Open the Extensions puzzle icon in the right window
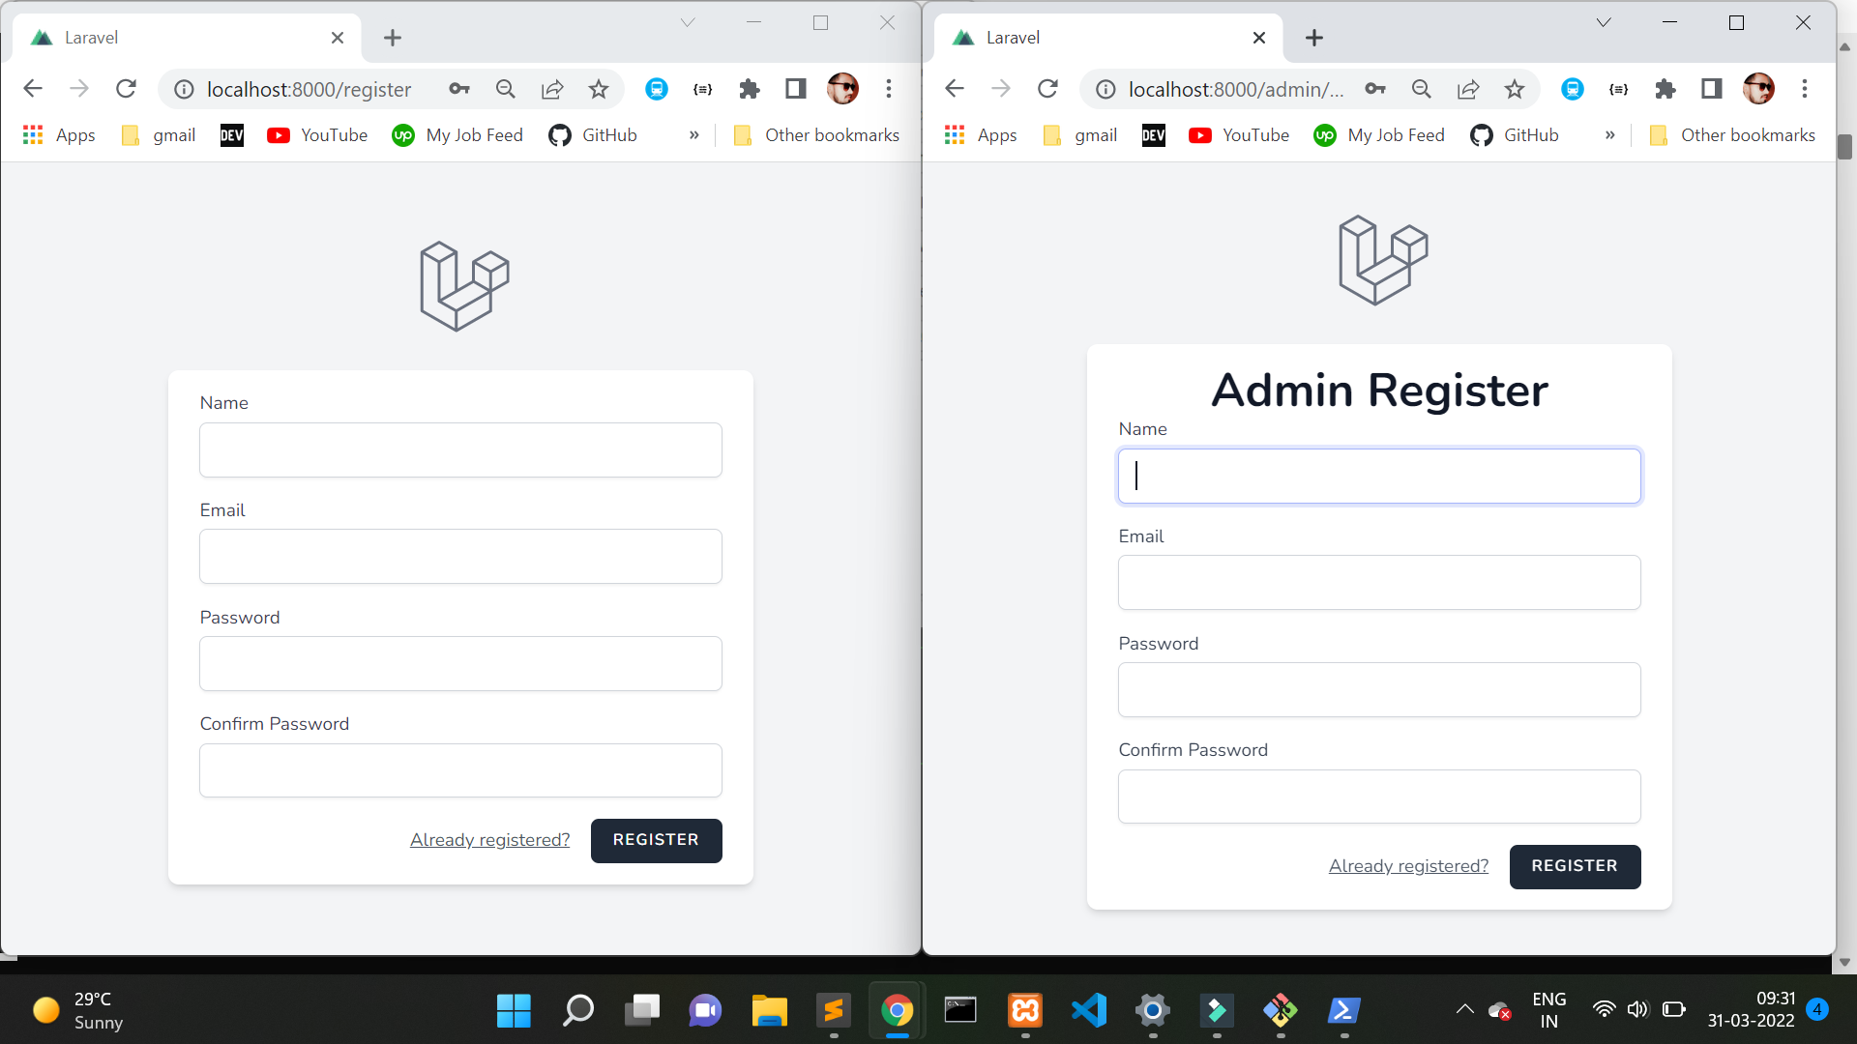This screenshot has width=1857, height=1044. 1665,89
